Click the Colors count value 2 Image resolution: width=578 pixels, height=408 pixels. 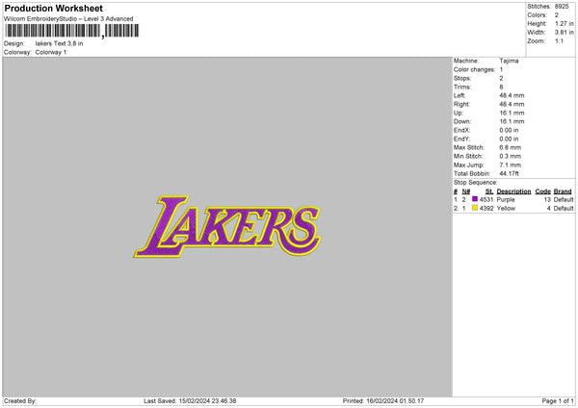coord(557,15)
